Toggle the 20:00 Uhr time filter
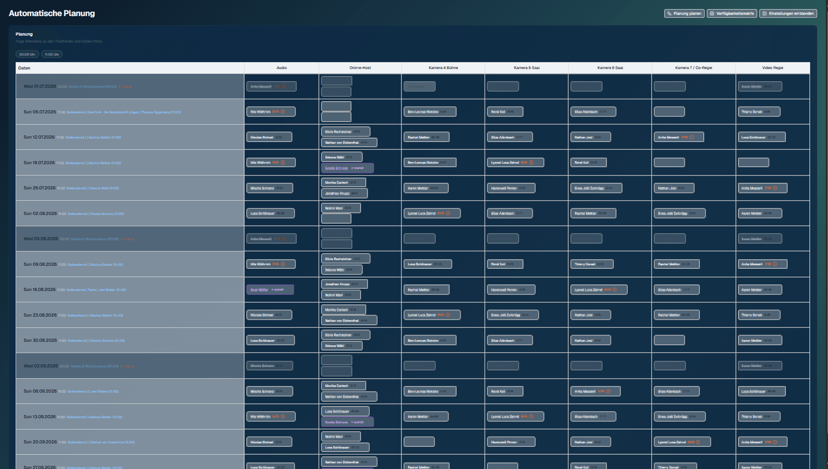This screenshot has width=828, height=469. coord(27,54)
